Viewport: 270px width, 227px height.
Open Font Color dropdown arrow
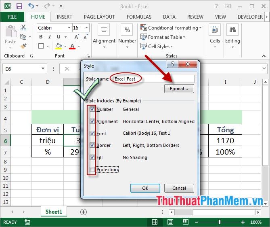(x=79, y=46)
